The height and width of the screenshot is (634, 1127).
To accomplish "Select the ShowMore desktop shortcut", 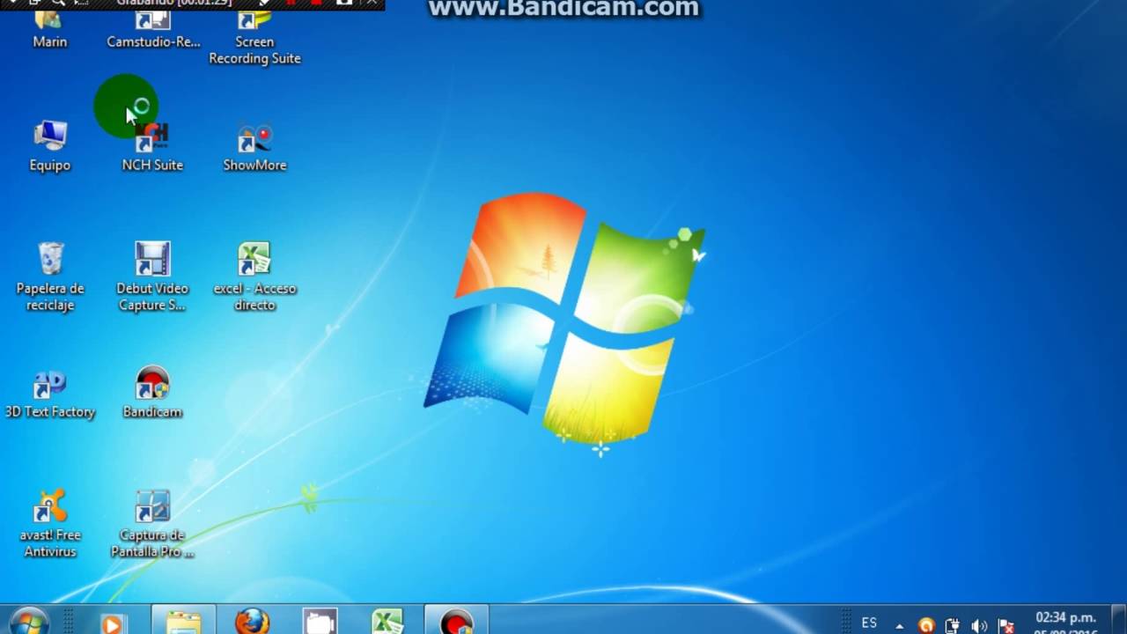I will (254, 146).
